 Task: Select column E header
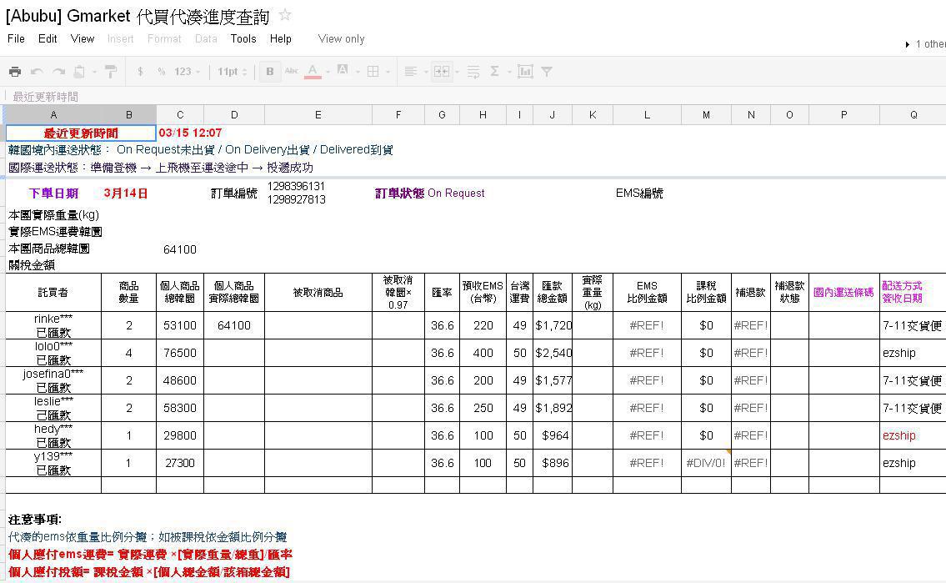point(318,114)
